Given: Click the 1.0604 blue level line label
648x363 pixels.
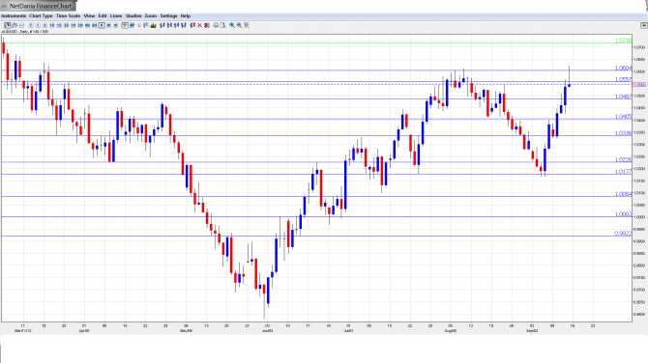Looking at the screenshot, I should [623, 68].
